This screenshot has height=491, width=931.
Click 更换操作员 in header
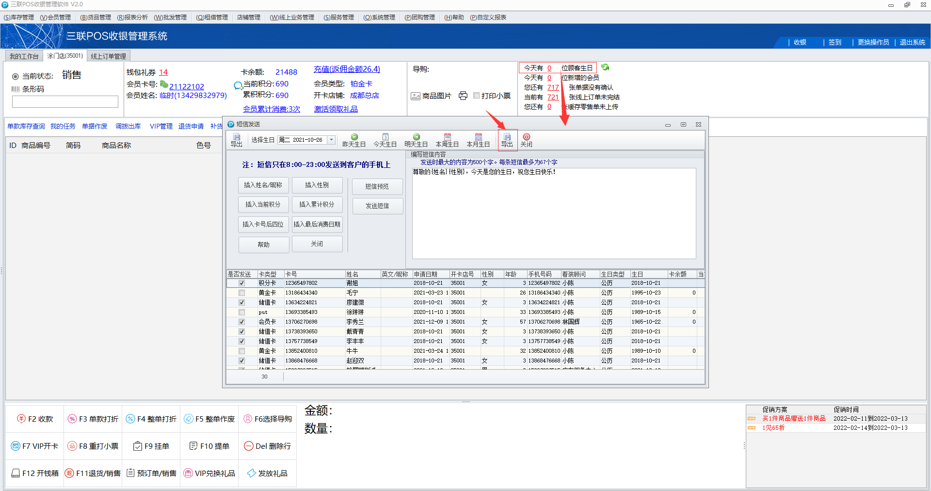click(873, 42)
